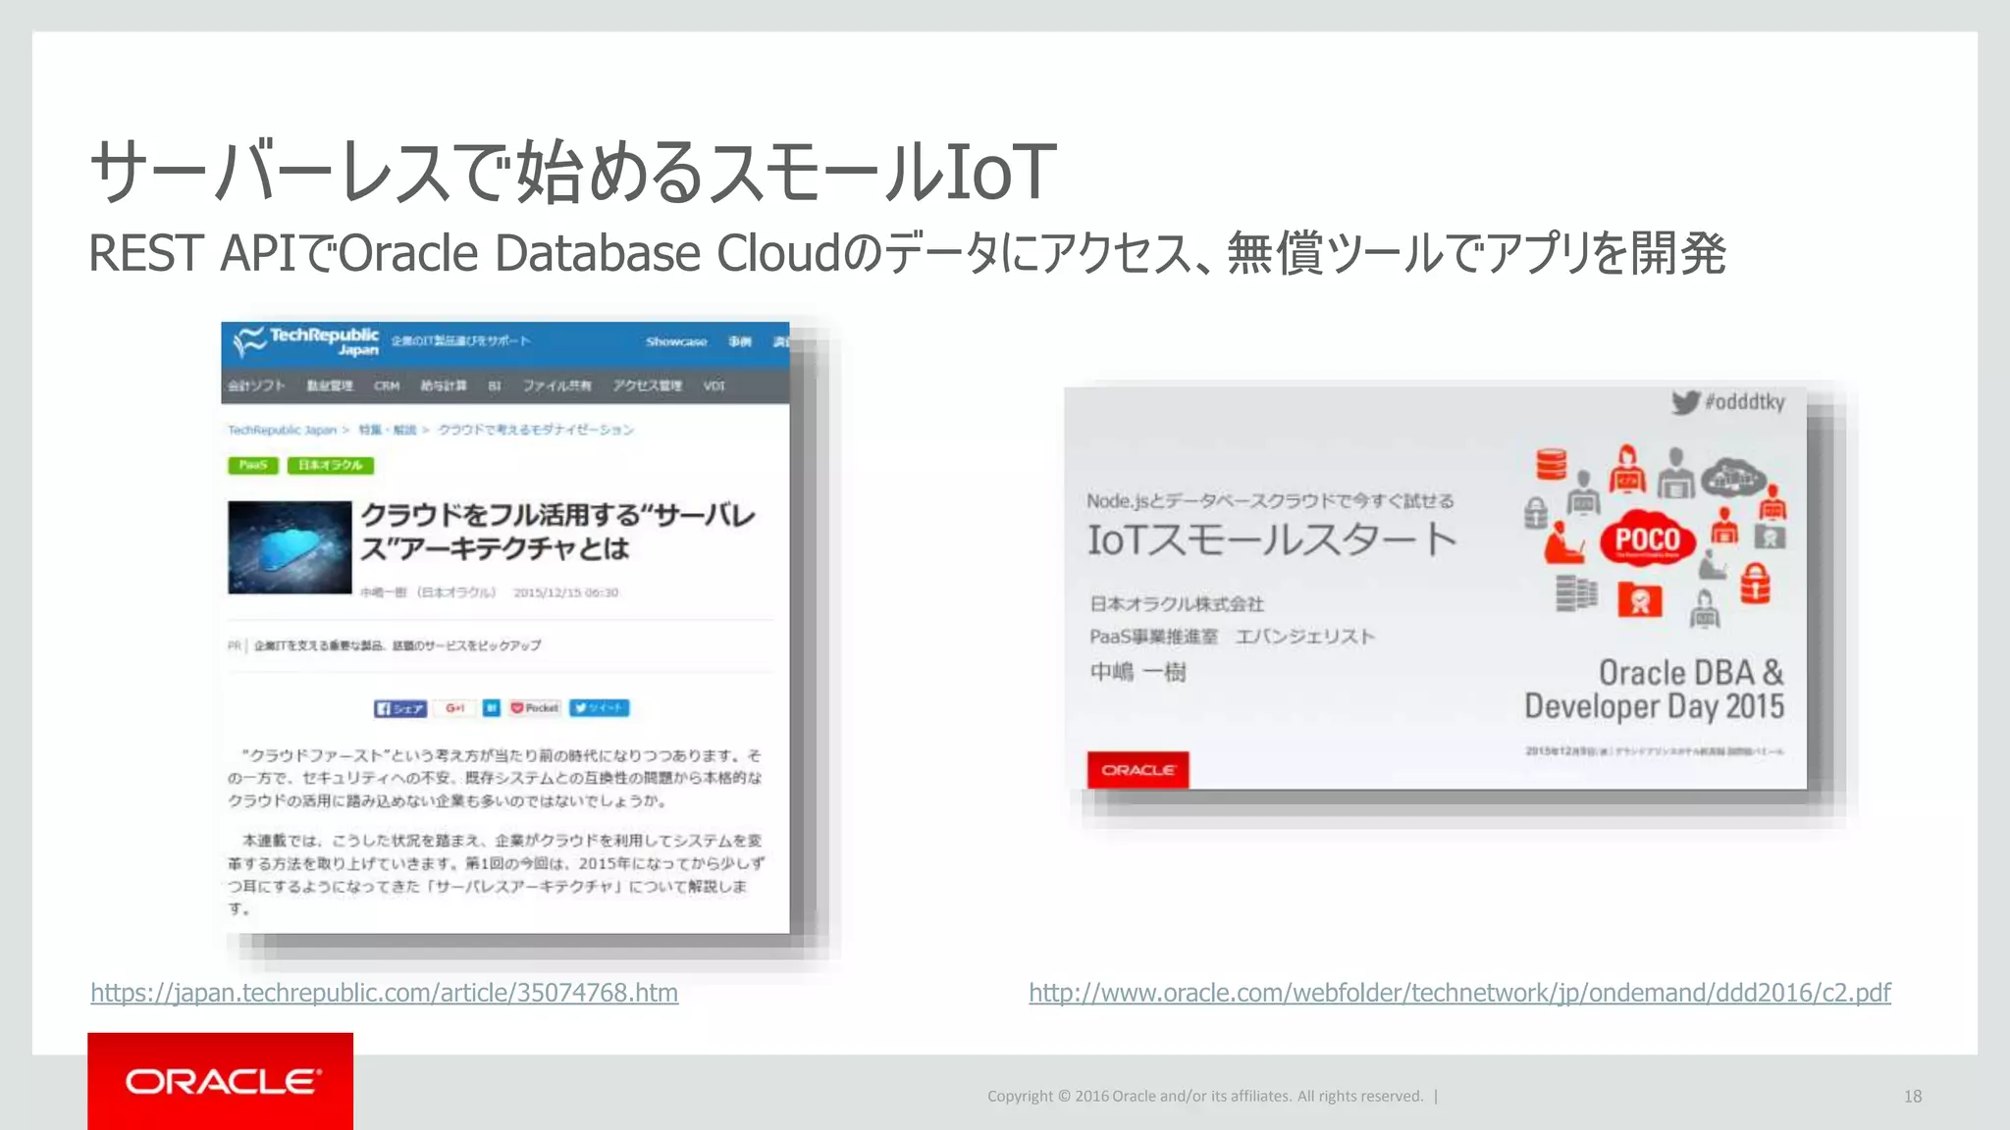Click the slide title サーバーレスで始めるスモールIoT

click(x=573, y=171)
